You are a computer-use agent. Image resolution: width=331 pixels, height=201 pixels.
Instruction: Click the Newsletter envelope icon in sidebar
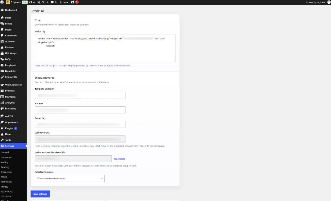[2, 71]
